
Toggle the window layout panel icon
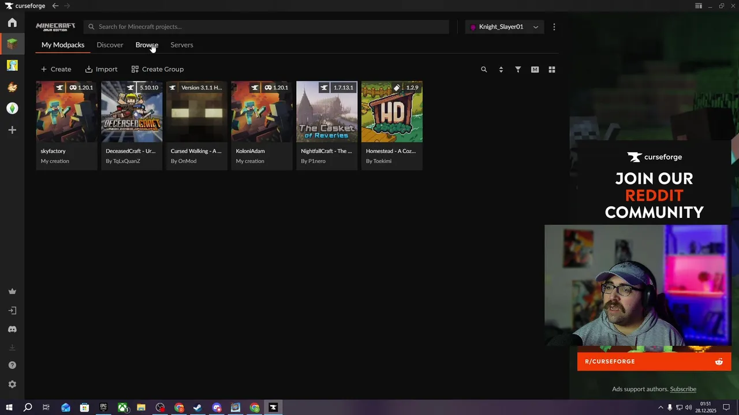[699, 6]
